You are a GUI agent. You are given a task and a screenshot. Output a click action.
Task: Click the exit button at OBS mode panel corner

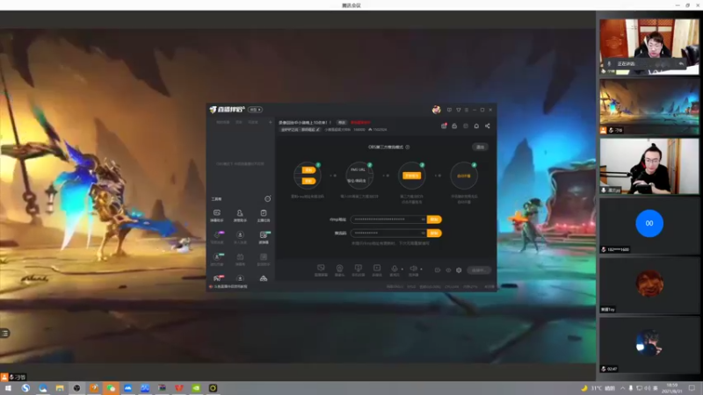click(x=480, y=147)
